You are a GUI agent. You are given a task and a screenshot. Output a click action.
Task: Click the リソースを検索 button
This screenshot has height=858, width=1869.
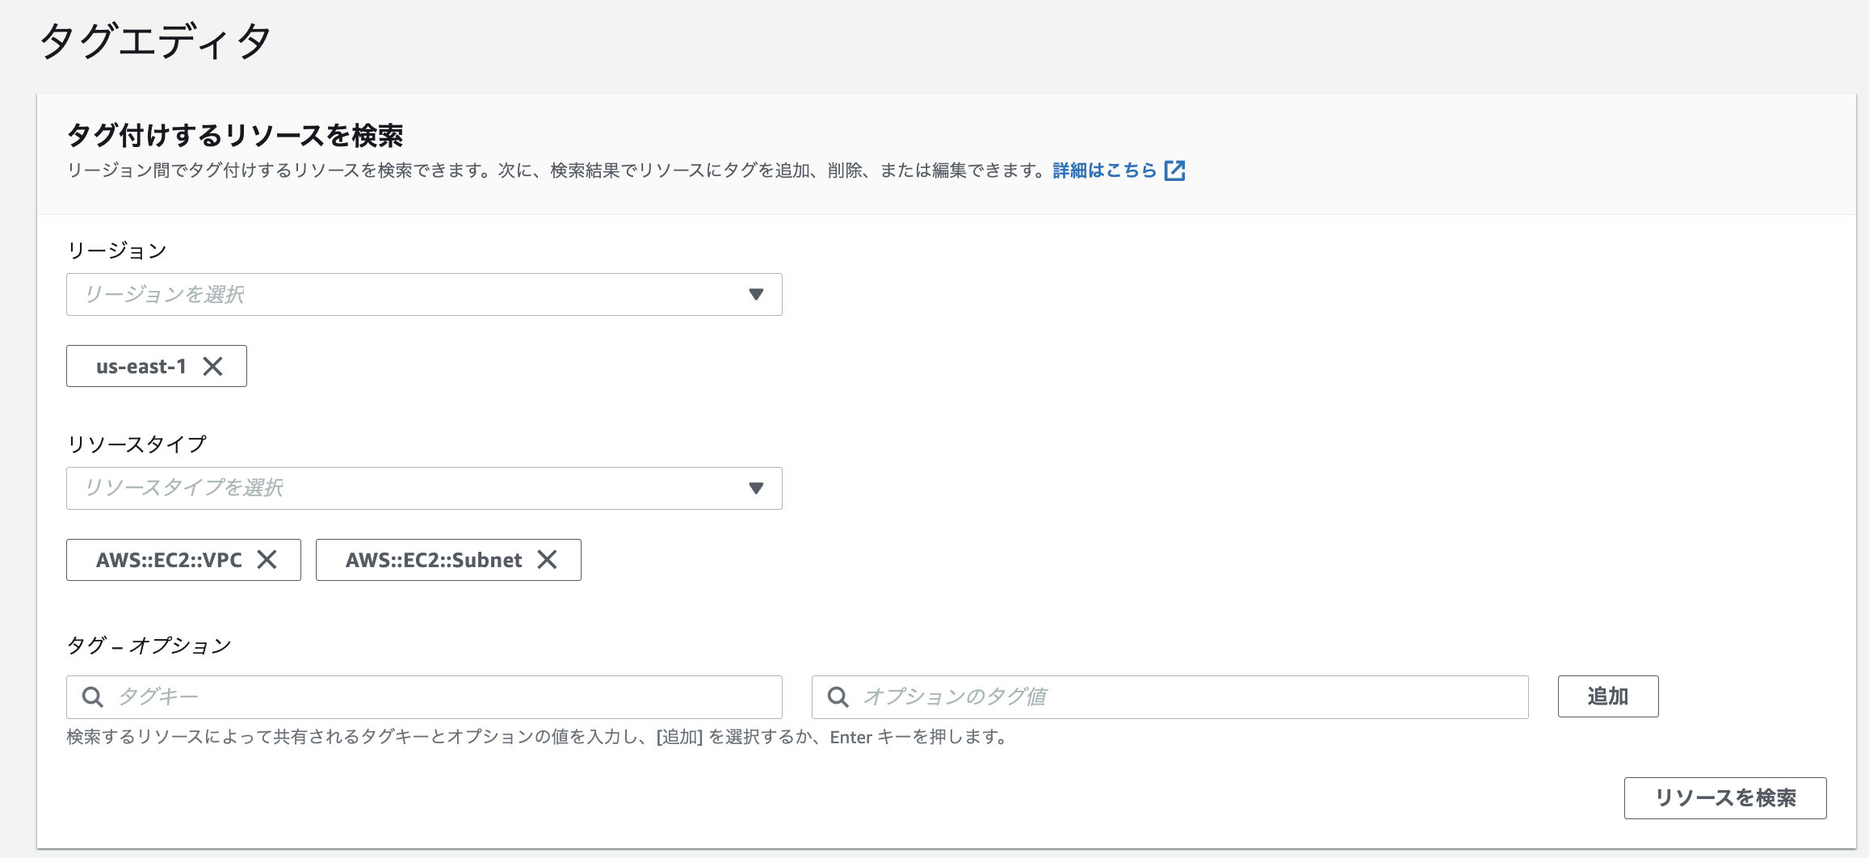[1725, 798]
